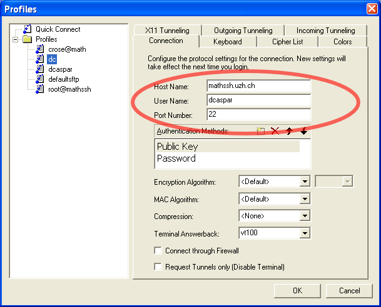Select the crose@math profile icon
Viewport: 381px width, 307px height.
click(41, 49)
